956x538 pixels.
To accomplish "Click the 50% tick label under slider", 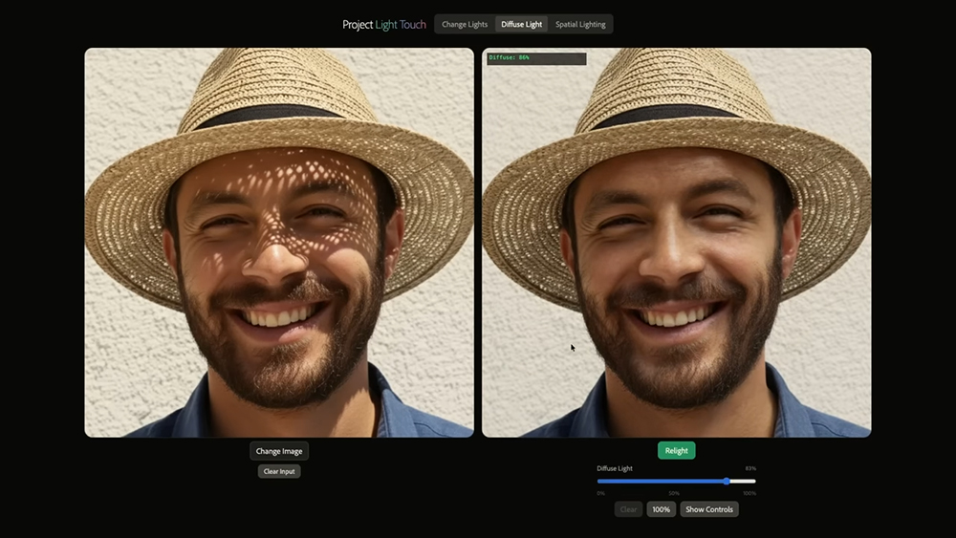I will pyautogui.click(x=674, y=493).
